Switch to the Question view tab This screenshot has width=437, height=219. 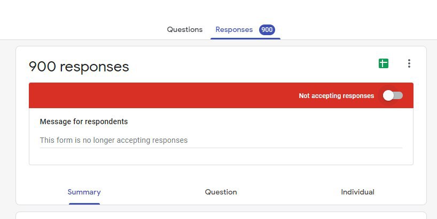(221, 192)
